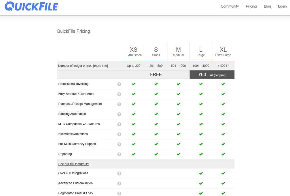Click XS checkmark for Professional Invoicing
Image resolution: width=290 pixels, height=196 pixels.
[134, 84]
